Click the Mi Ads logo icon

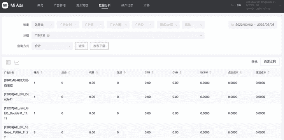pos(5,5)
